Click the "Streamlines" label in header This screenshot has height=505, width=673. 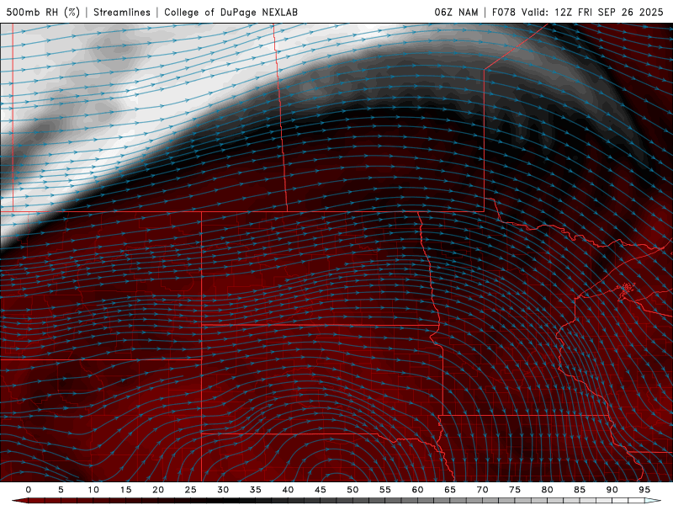coord(122,13)
